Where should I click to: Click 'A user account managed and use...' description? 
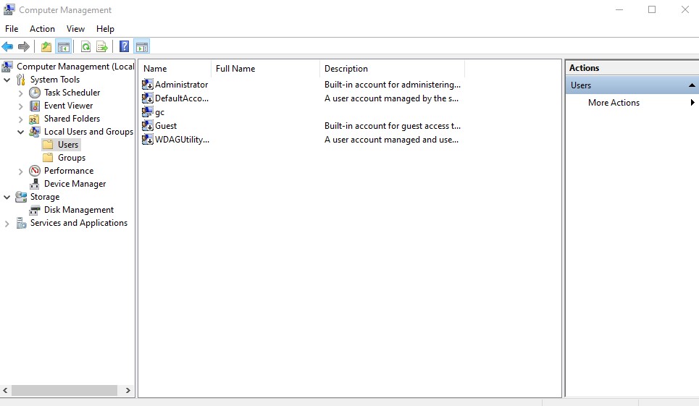click(x=391, y=140)
